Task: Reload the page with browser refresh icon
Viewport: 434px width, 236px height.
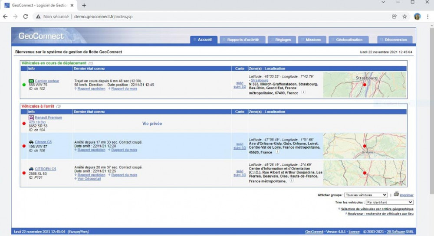Action: pos(26,16)
